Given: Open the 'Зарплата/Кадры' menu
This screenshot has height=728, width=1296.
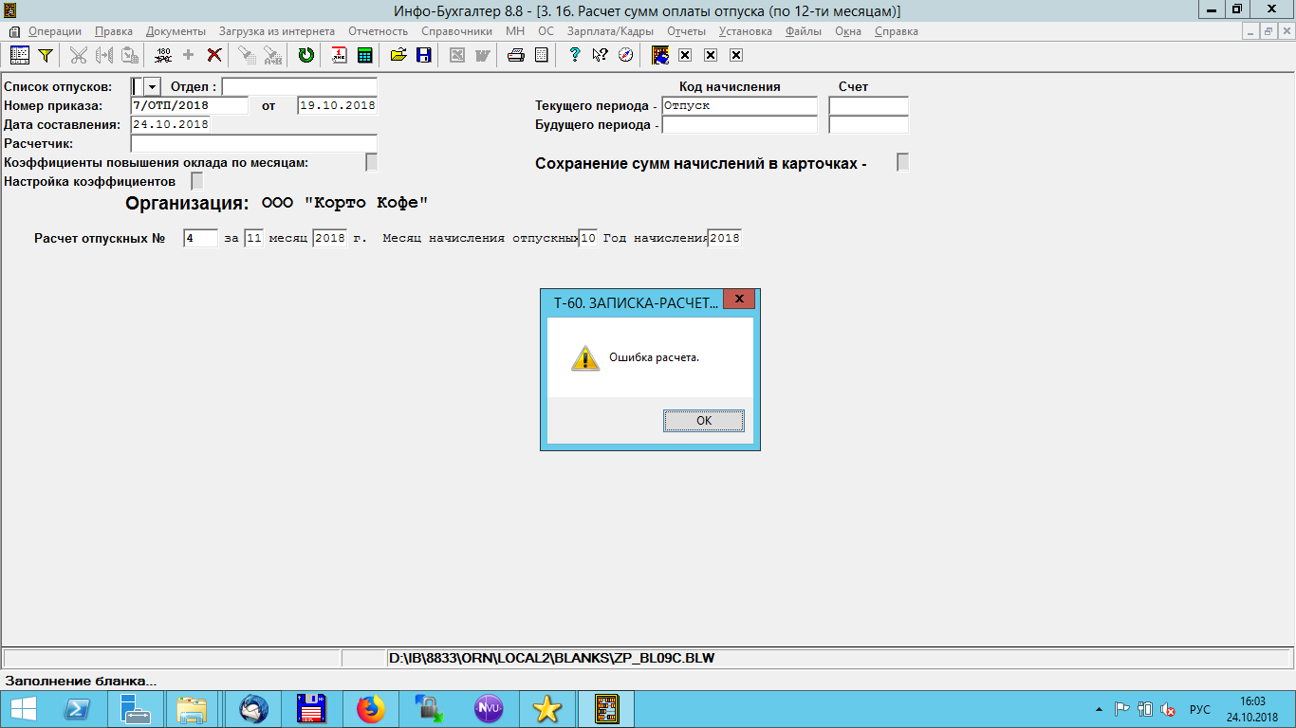Looking at the screenshot, I should 611,31.
